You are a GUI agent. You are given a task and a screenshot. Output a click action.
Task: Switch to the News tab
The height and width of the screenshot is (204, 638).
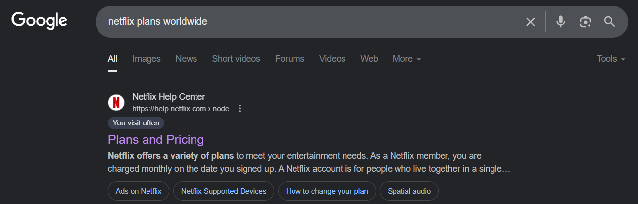(186, 59)
